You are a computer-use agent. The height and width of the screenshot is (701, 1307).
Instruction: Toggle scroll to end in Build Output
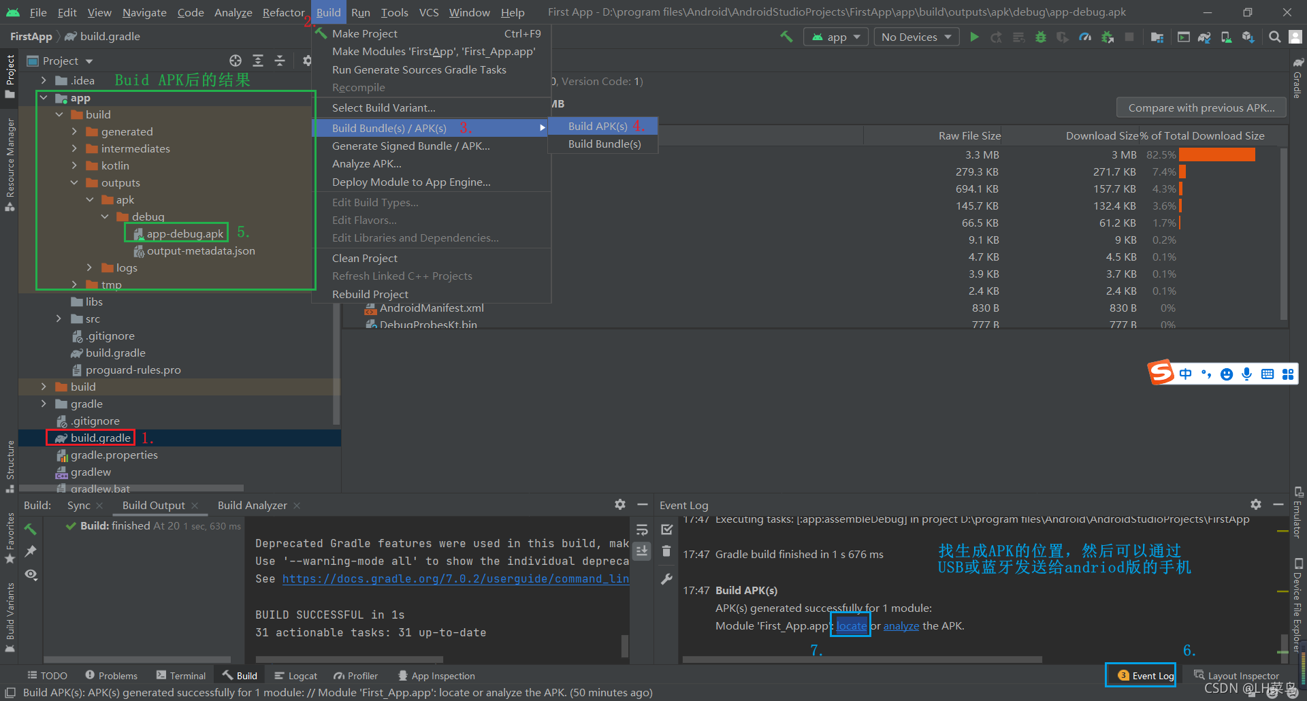(x=642, y=551)
